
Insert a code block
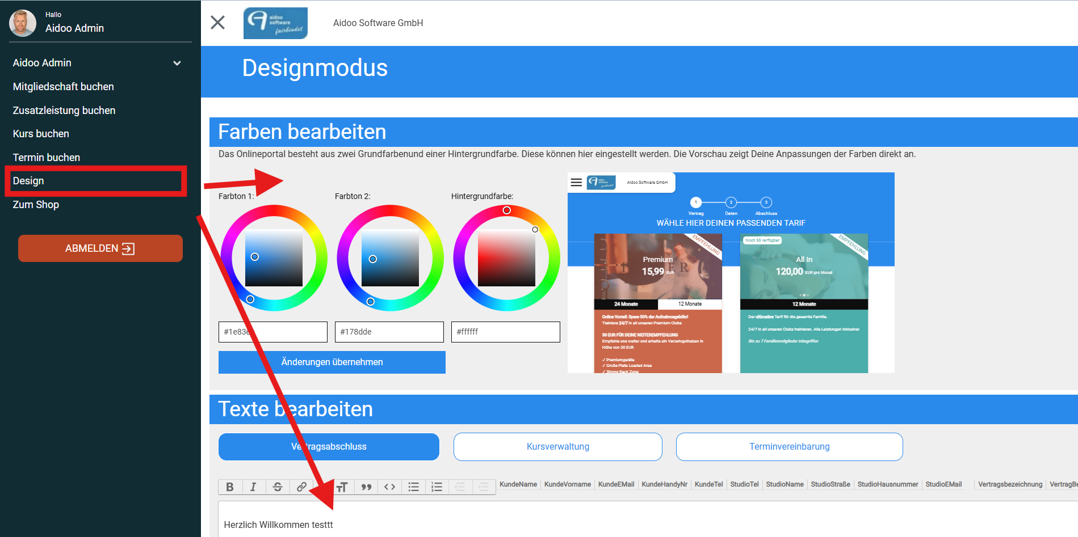[390, 487]
